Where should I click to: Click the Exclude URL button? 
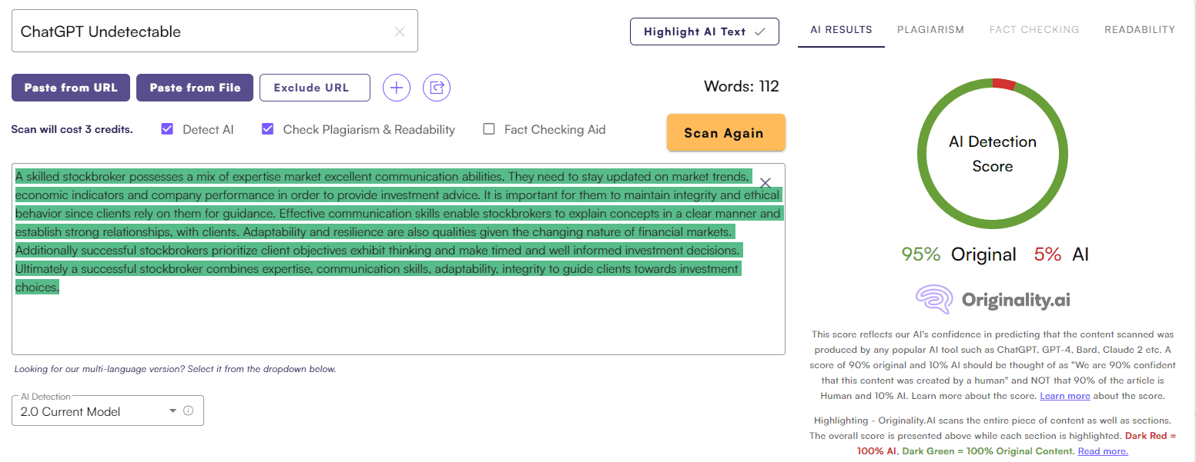click(315, 88)
